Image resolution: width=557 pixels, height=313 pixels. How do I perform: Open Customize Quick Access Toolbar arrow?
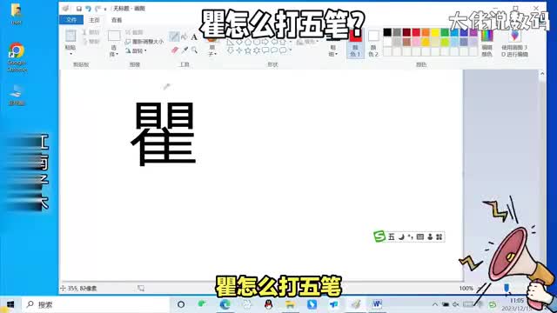tap(105, 9)
